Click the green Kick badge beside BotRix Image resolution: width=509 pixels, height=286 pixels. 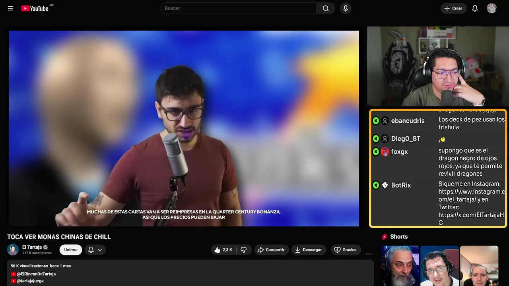click(x=376, y=185)
